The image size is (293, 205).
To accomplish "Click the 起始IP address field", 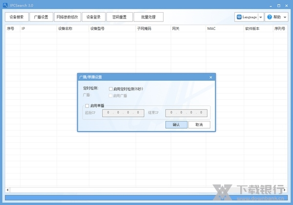I will tap(123, 113).
